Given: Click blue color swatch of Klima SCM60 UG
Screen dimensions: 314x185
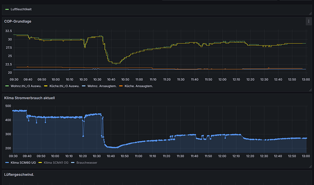Looking at the screenshot, I should pyautogui.click(x=7, y=163).
